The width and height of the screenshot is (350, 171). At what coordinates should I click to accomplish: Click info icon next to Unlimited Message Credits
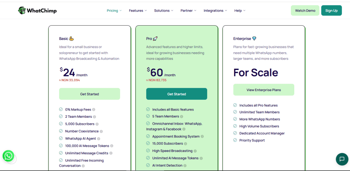coord(111,153)
